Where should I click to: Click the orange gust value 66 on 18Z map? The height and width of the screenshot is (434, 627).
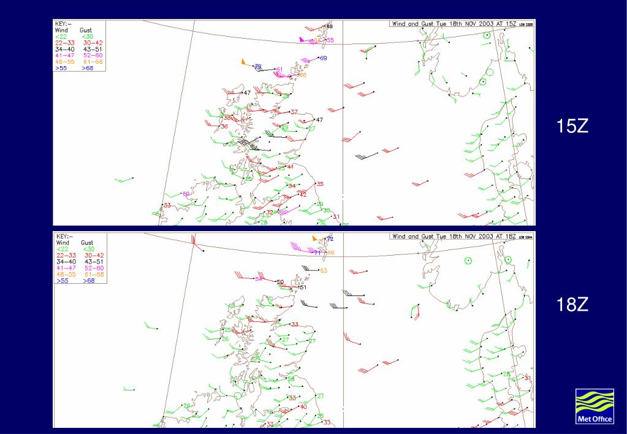tap(330, 253)
